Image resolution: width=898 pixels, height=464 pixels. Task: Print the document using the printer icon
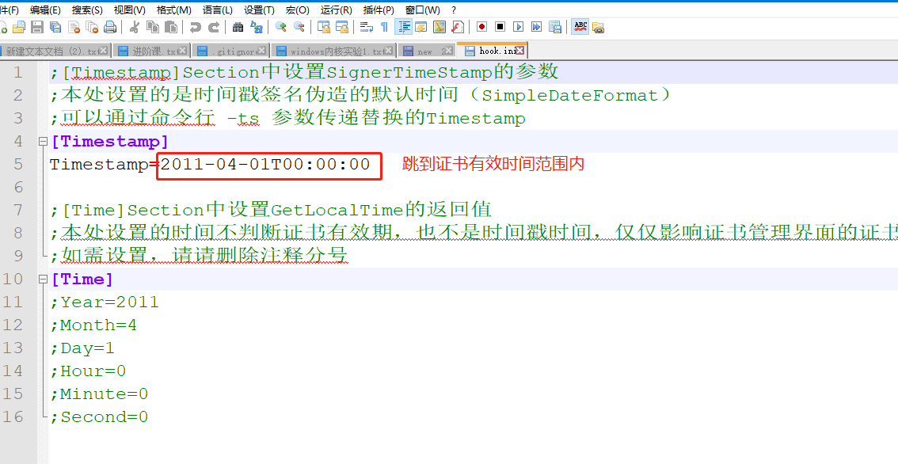(x=108, y=26)
